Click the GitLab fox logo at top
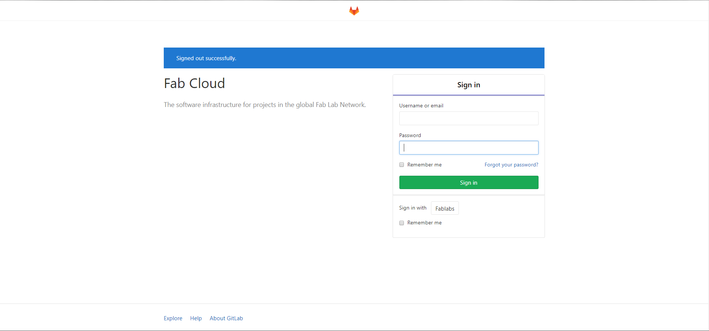This screenshot has width=709, height=331. coord(354,11)
